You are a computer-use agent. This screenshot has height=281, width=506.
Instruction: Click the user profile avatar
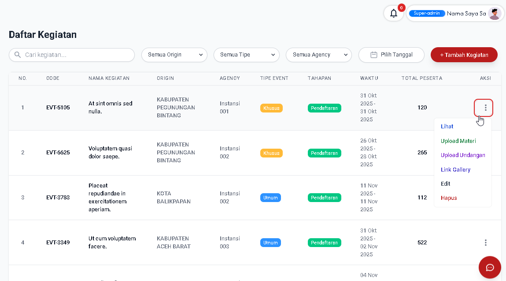(x=494, y=14)
